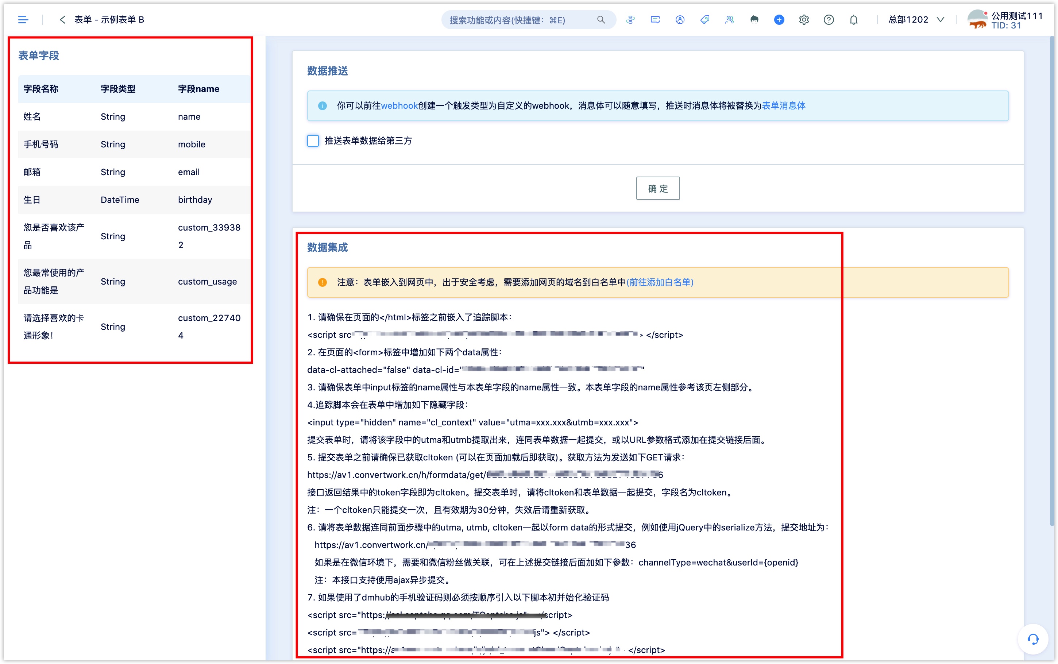Open the 表单消息体 link
Screen dimensions: 1058x664
coord(784,106)
